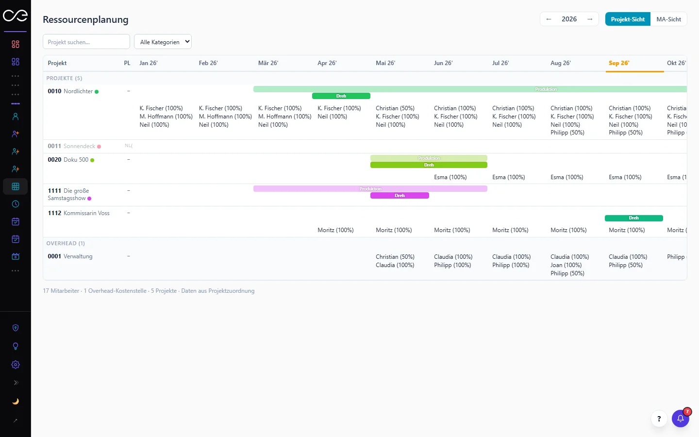Open notifications bell with badge 7
The height and width of the screenshot is (437, 699).
point(681,419)
